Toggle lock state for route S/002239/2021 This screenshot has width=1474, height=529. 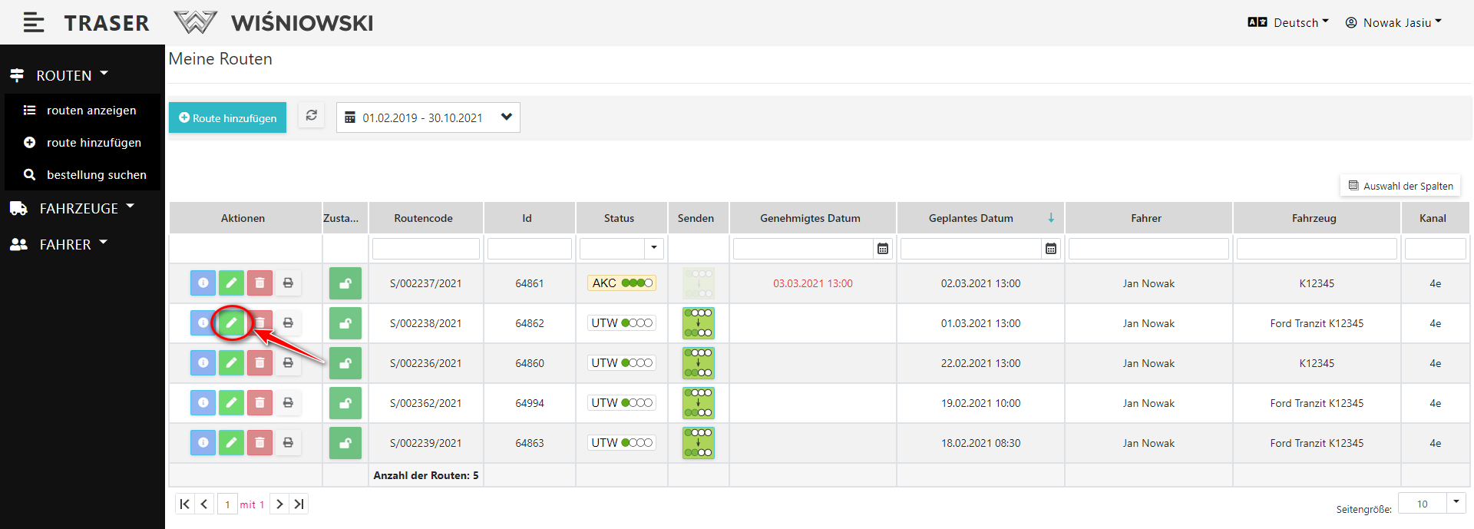click(x=345, y=443)
